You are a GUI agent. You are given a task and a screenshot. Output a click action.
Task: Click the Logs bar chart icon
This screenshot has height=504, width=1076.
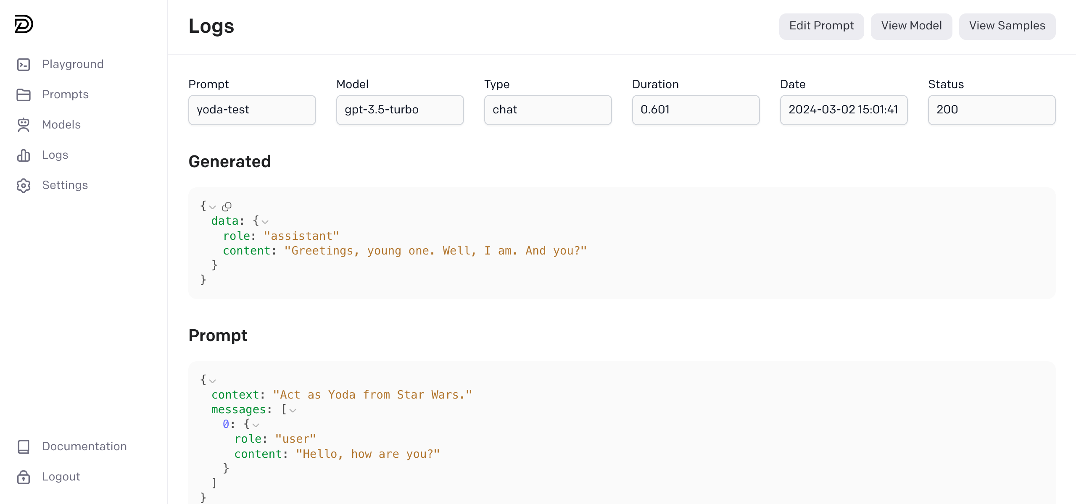pyautogui.click(x=24, y=155)
